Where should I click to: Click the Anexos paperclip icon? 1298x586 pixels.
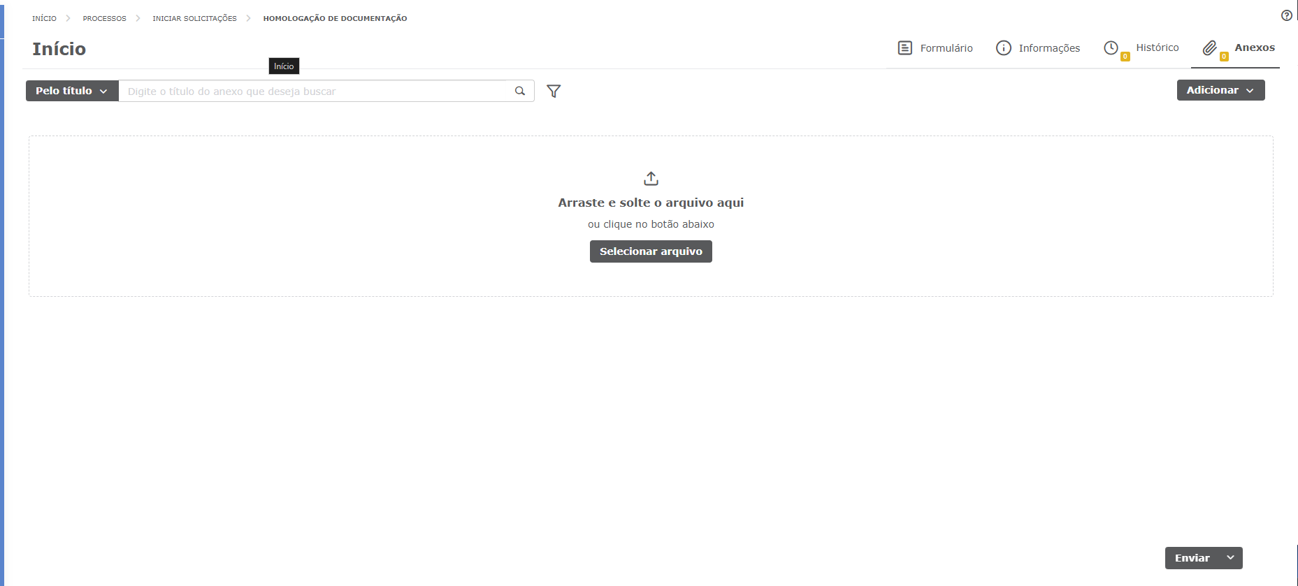click(1209, 47)
